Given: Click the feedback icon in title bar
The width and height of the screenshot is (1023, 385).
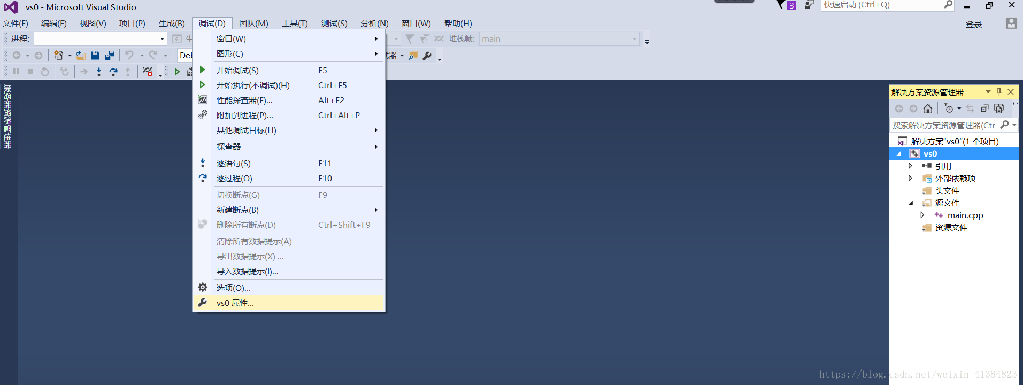Looking at the screenshot, I should pyautogui.click(x=810, y=5).
